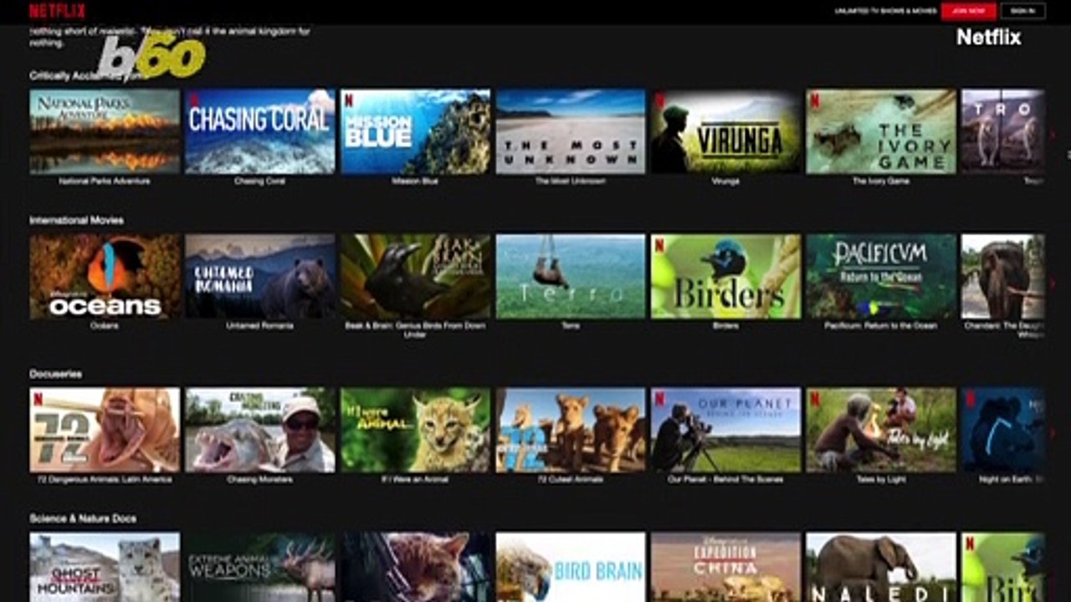The image size is (1071, 602).
Task: Open the Beak & Brain bird thumbnail
Action: coord(415,276)
